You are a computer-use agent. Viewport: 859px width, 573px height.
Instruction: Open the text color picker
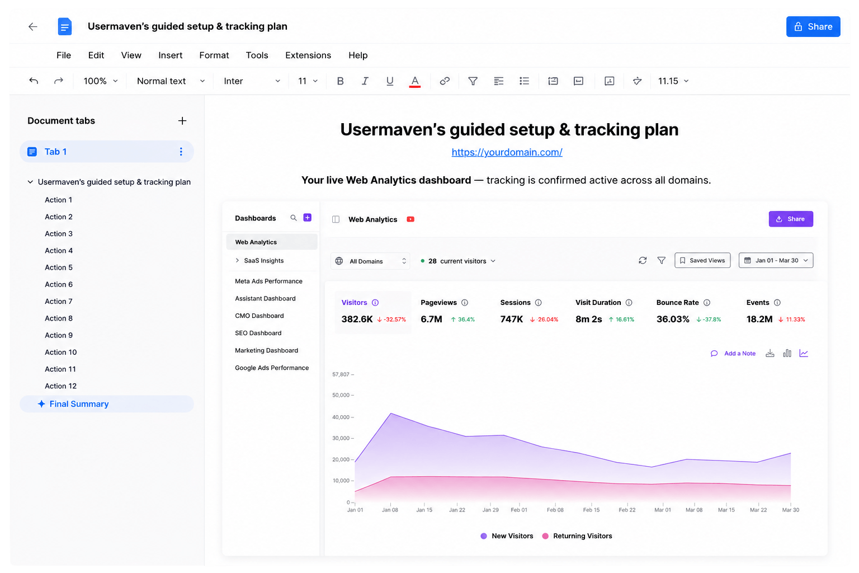[415, 81]
